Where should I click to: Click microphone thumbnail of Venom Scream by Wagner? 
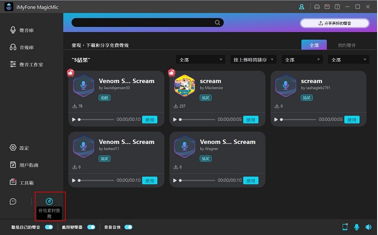185,147
